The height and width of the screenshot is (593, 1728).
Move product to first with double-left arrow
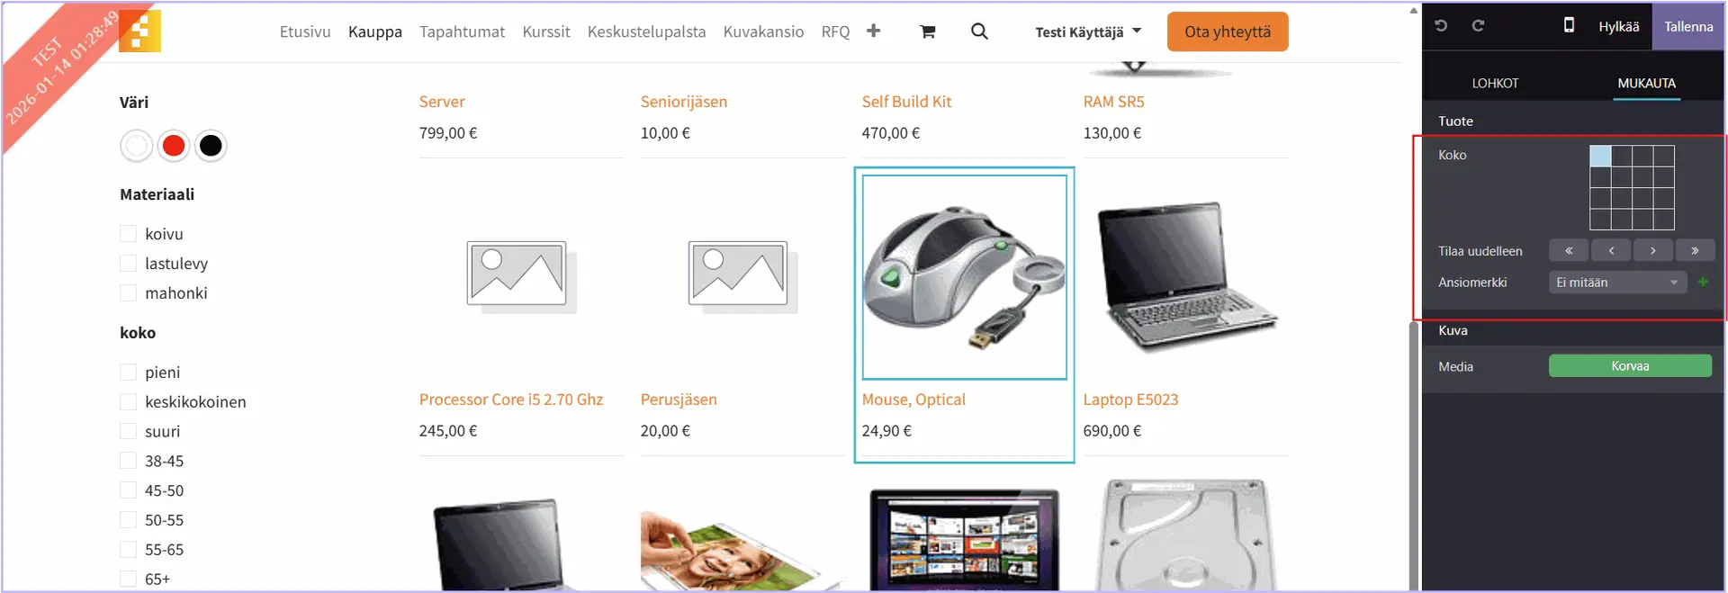pyautogui.click(x=1569, y=251)
